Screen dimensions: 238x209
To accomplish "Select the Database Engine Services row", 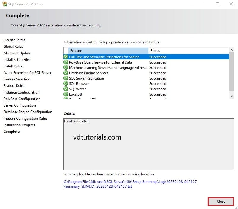I will click(x=146, y=73).
